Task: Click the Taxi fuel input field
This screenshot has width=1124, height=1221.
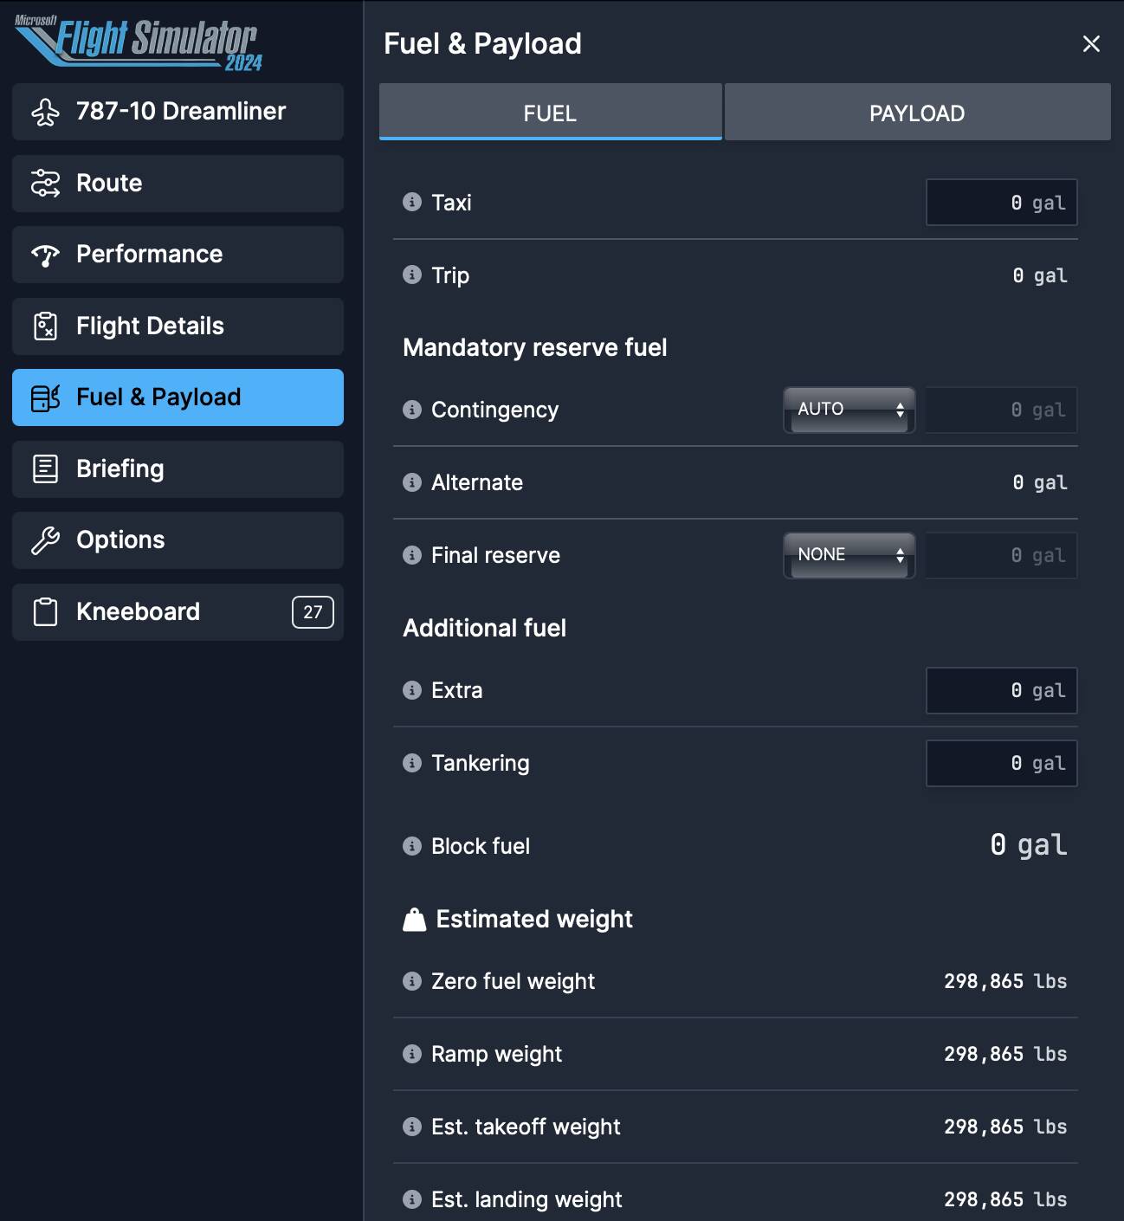Action: (1002, 203)
